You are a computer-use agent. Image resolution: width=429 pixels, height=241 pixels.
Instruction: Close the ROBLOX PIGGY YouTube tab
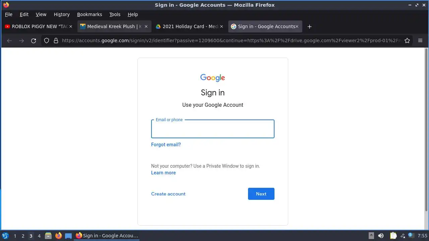(x=70, y=26)
